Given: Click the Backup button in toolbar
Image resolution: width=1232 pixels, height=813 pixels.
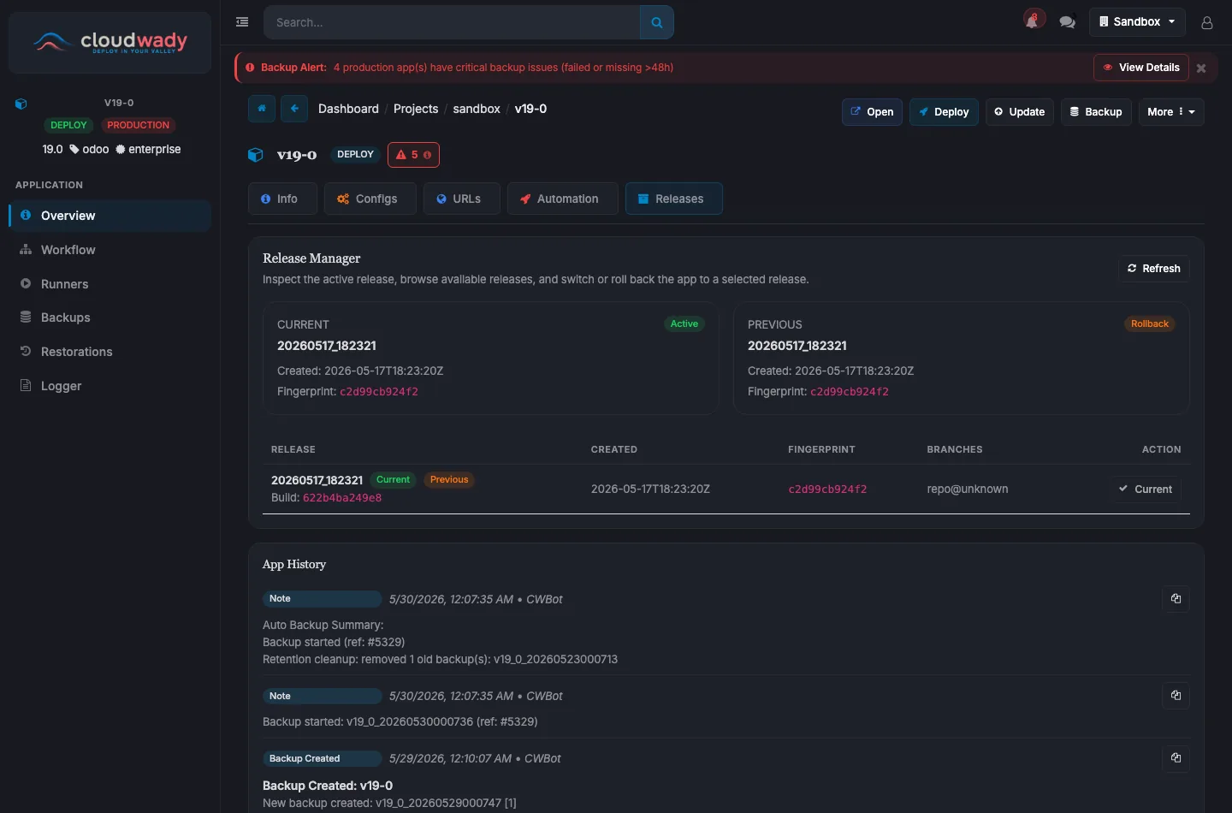Looking at the screenshot, I should (1096, 112).
